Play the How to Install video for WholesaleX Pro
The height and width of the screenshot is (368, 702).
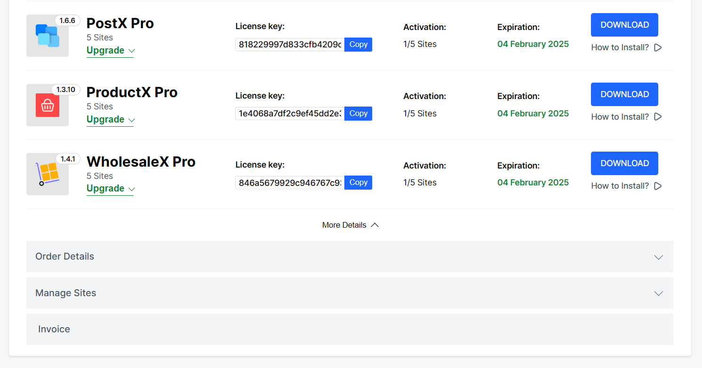click(x=626, y=185)
